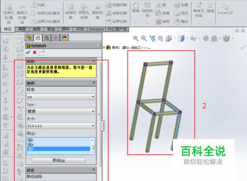Open the 标准 (Standard) iso dropdown

point(61,96)
